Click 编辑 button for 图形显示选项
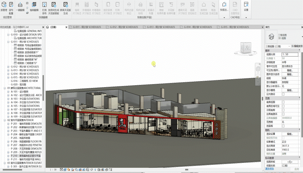This screenshot has width=303, height=173. [289, 74]
